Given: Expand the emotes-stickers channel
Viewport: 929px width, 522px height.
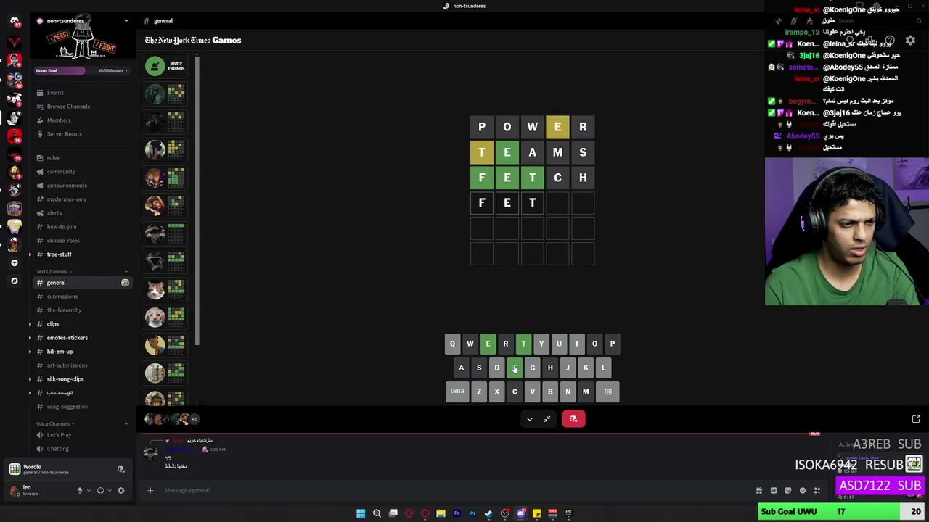Looking at the screenshot, I should pos(30,338).
